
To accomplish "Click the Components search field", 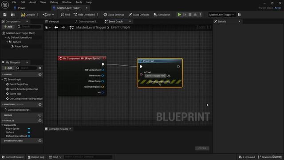I will pos(29,27).
